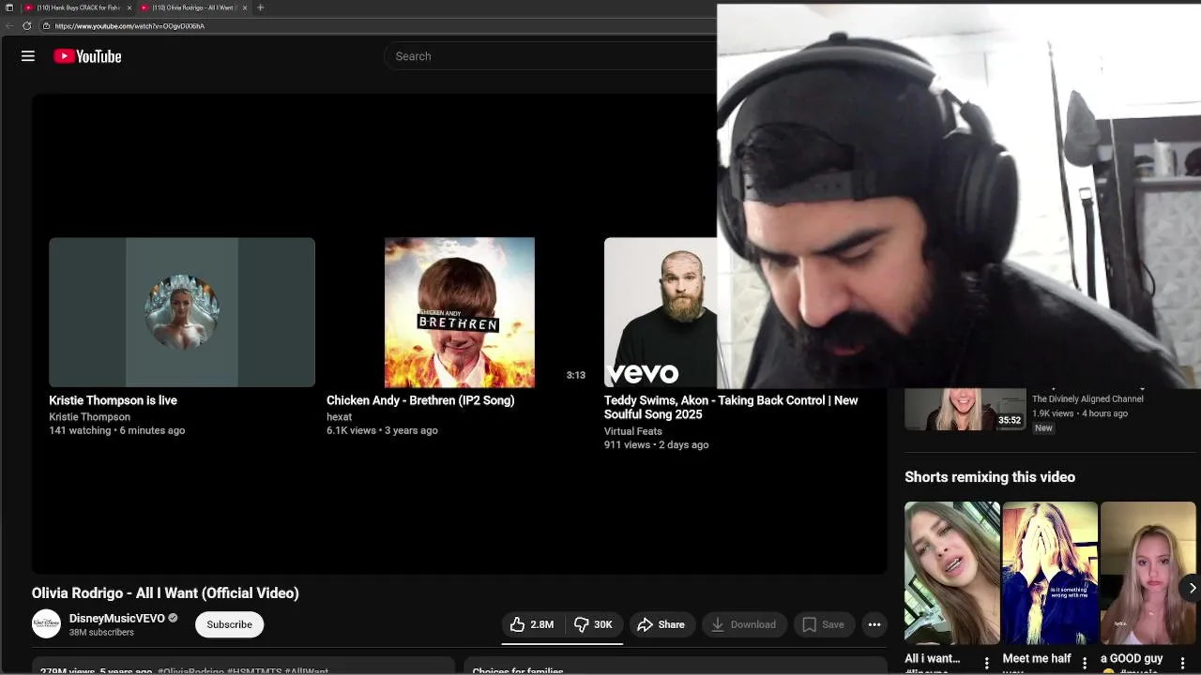The width and height of the screenshot is (1201, 675).
Task: Click the Save button
Action: tap(823, 624)
